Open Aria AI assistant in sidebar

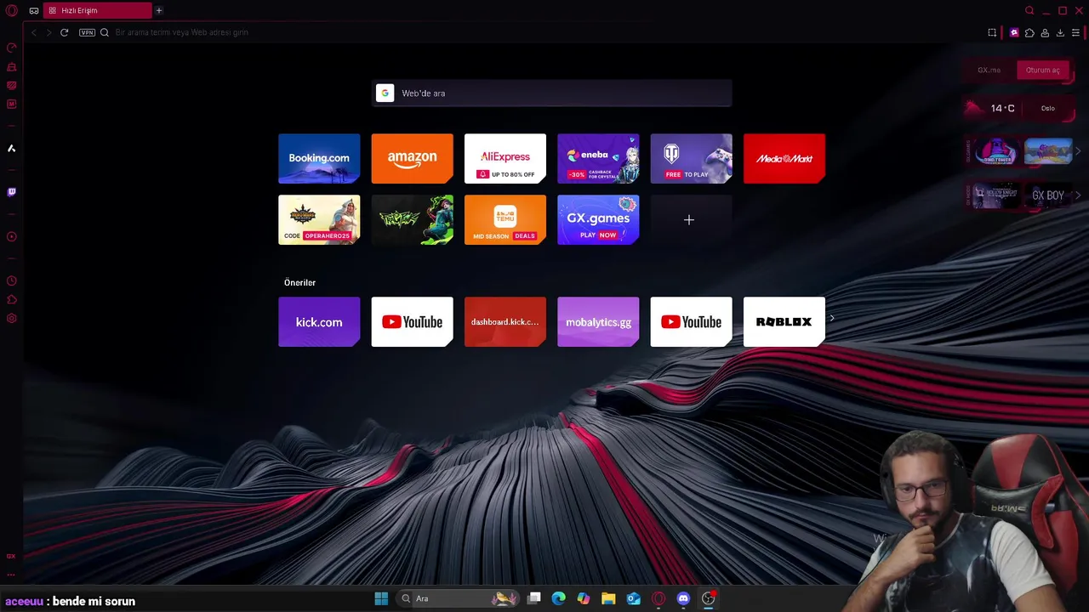(x=12, y=148)
